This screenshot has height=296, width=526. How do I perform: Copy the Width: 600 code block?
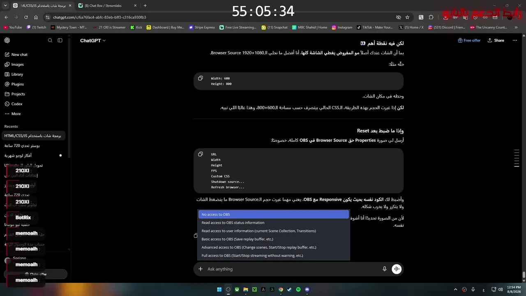[x=201, y=78]
